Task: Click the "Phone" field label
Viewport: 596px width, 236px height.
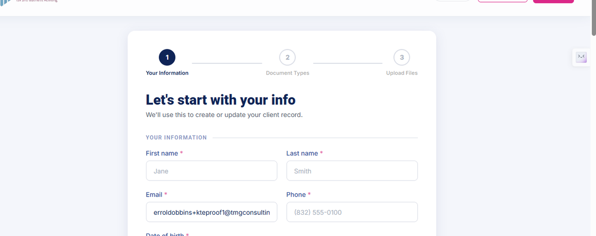Action: (x=296, y=194)
